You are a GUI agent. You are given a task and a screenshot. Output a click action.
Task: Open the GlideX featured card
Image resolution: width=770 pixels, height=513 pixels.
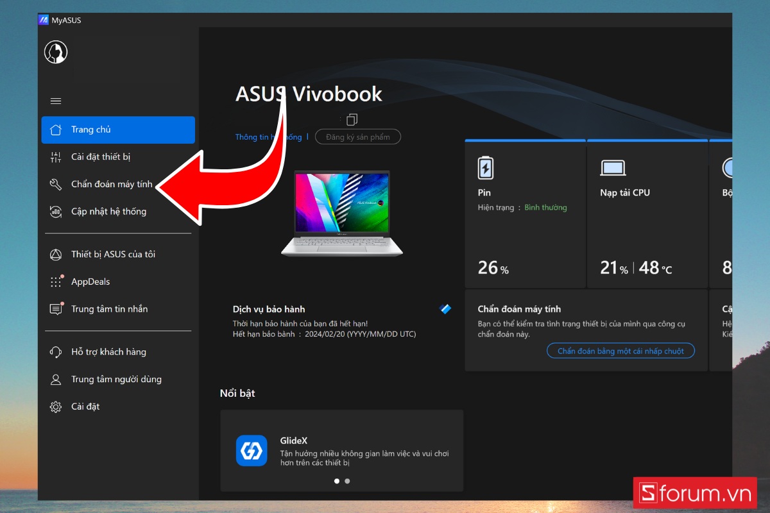(341, 451)
